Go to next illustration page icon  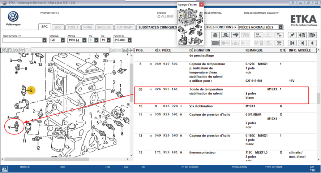(312, 35)
